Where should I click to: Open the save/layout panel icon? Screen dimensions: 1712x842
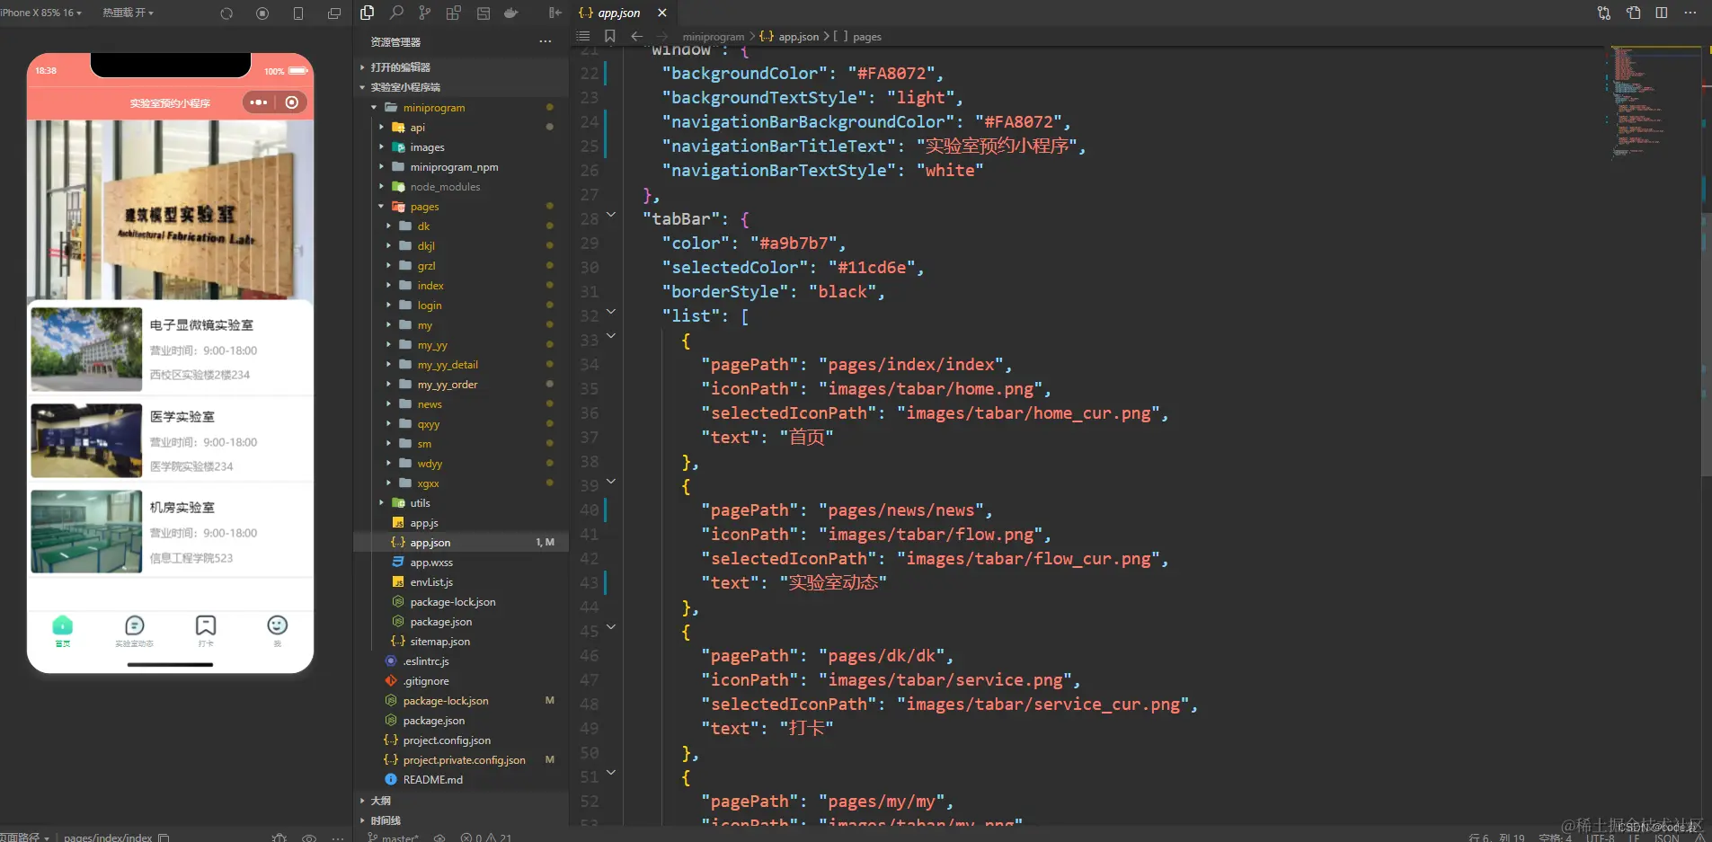483,13
